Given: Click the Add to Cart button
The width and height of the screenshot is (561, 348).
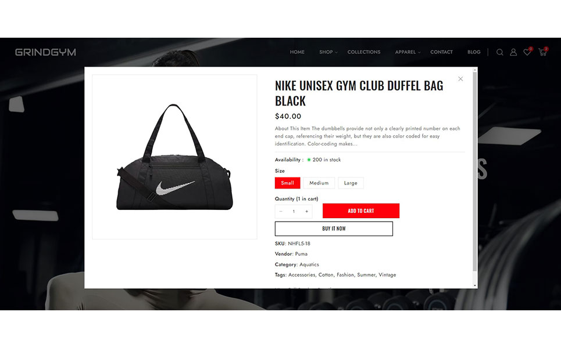Looking at the screenshot, I should coord(361,211).
